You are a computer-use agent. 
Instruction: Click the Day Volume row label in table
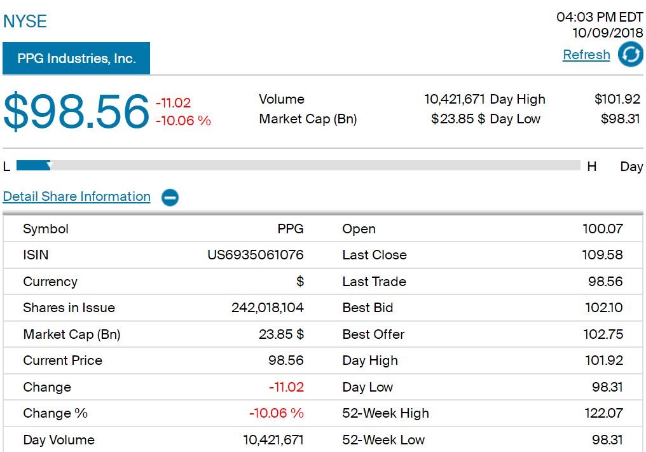[x=58, y=440]
